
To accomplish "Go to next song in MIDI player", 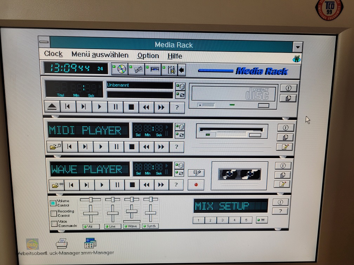I will 85,147.
